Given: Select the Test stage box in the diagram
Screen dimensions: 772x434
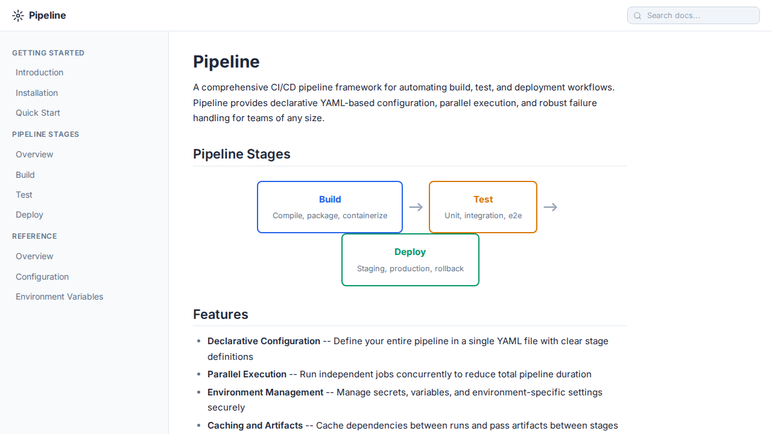Looking at the screenshot, I should point(482,207).
